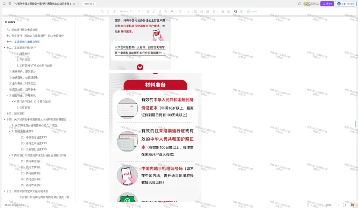Open (3) 内地招商银行 entry
The width and height of the screenshot is (358, 208).
coord(31,173)
